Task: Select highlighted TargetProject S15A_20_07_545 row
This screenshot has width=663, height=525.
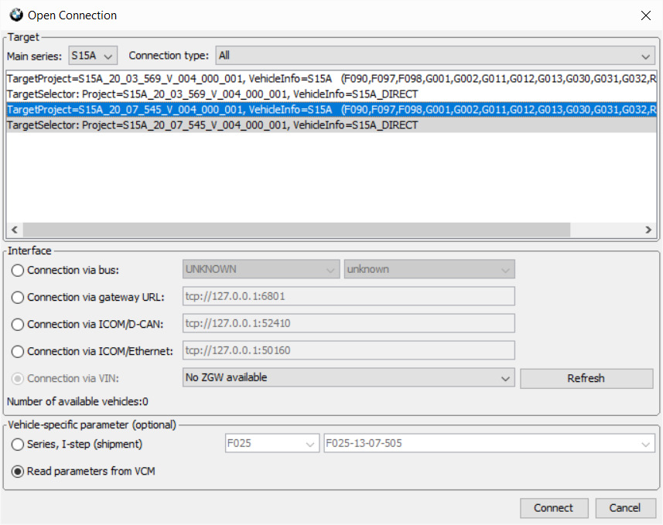Action: 331,110
